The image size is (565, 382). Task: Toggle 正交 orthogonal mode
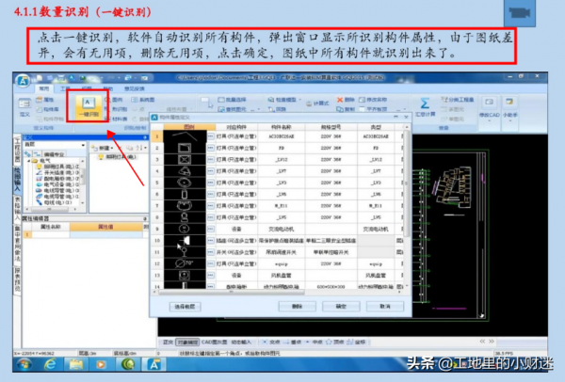click(x=168, y=342)
